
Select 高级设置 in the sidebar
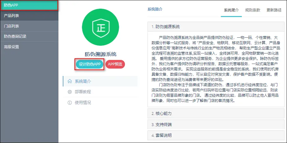[x=29, y=47]
